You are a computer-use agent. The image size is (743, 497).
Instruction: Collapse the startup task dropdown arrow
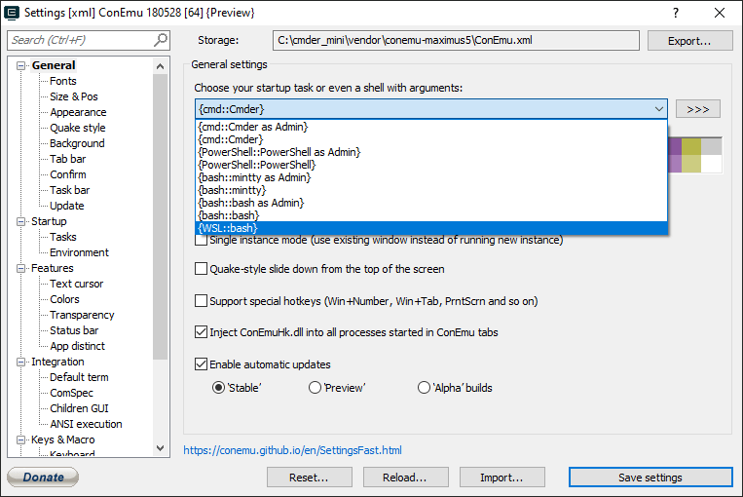658,109
